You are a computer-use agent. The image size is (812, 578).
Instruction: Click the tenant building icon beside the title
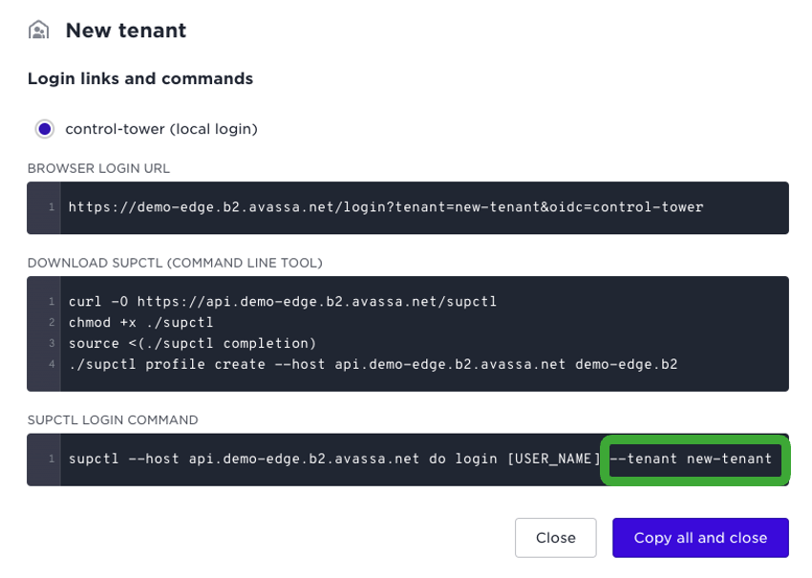[x=36, y=30]
